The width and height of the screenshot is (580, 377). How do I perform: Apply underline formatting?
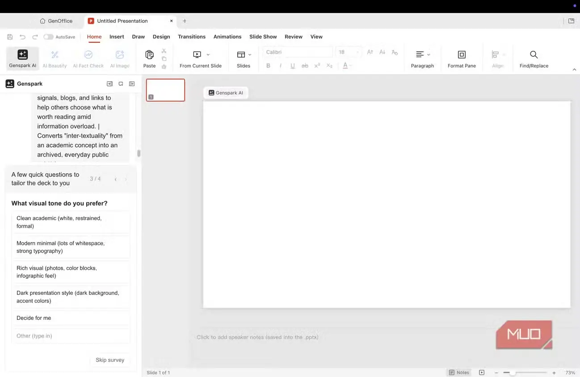click(x=293, y=66)
